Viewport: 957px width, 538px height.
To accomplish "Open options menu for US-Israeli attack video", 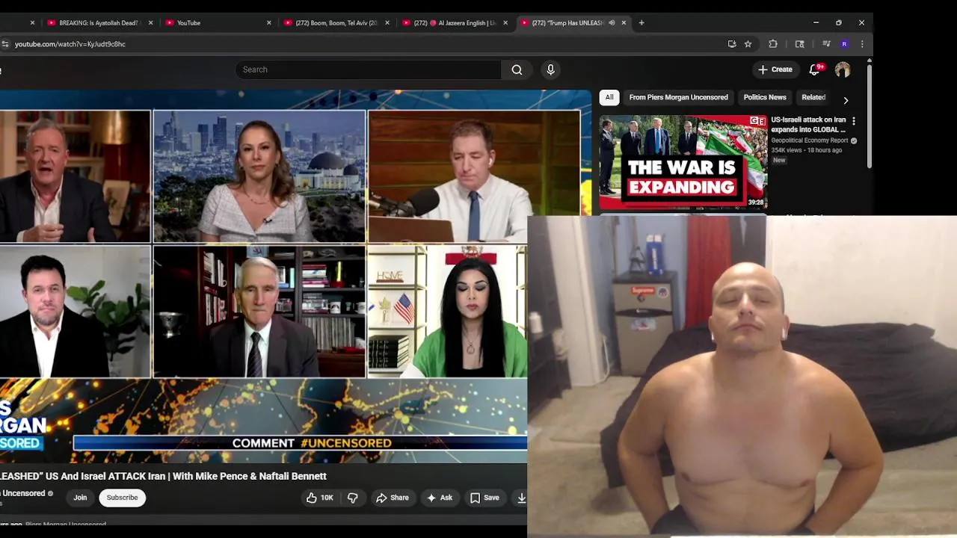I will pyautogui.click(x=854, y=120).
